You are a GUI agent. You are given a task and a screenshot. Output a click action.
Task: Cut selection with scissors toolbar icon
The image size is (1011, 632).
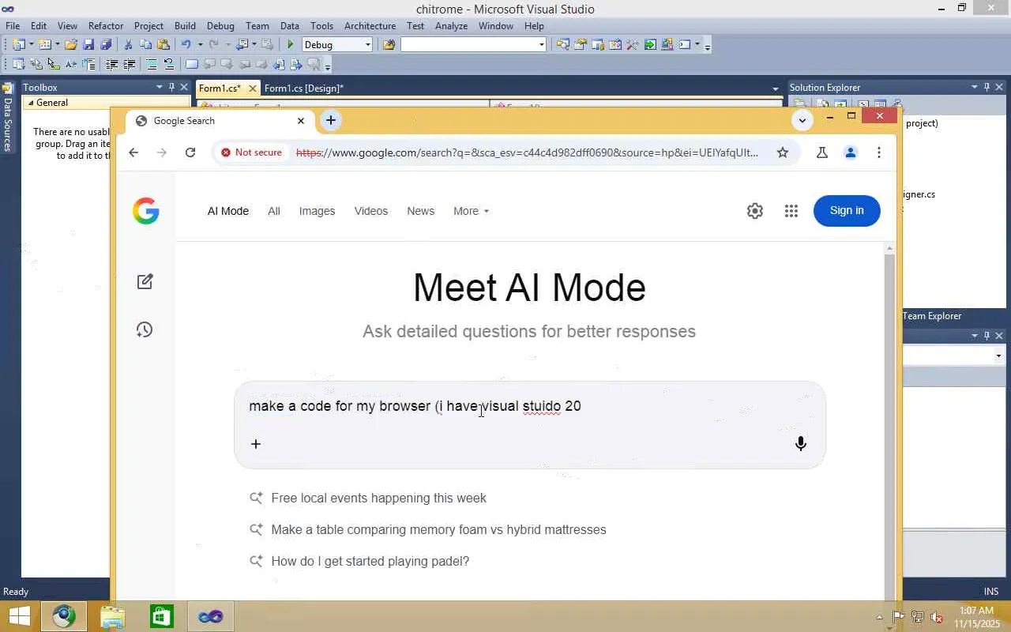click(x=129, y=45)
